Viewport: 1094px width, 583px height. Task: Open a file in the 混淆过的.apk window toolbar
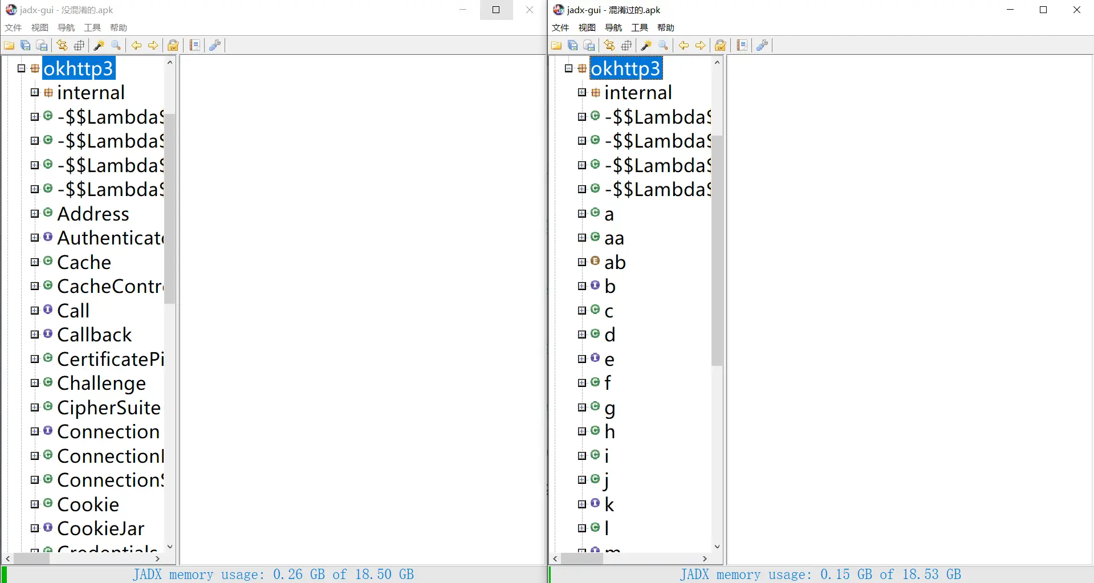point(556,46)
